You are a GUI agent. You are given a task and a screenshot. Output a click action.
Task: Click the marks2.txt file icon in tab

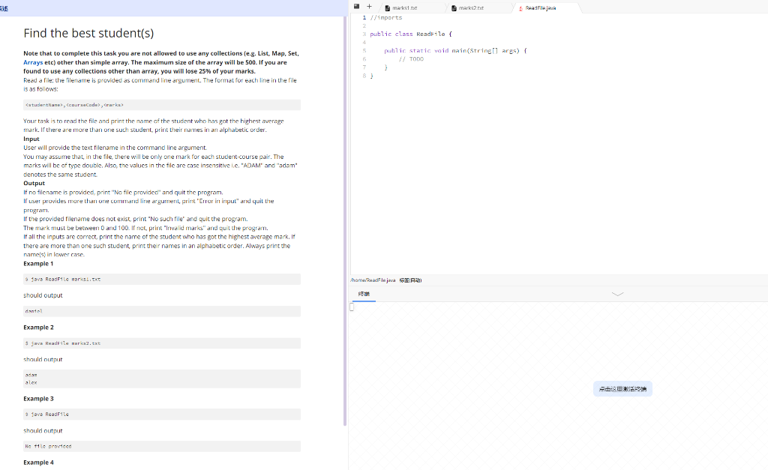pyautogui.click(x=454, y=8)
